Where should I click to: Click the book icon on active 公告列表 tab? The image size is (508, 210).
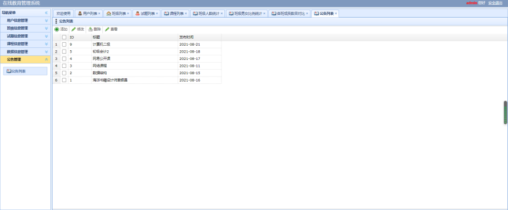[x=317, y=14]
